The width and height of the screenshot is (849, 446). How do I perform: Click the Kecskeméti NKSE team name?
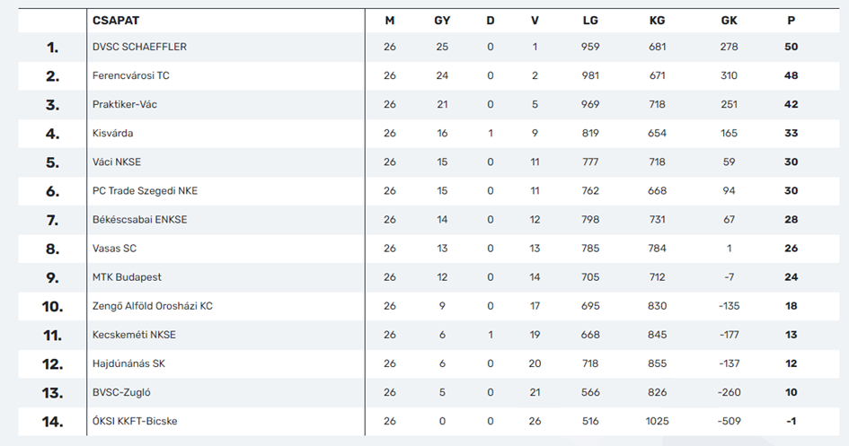pyautogui.click(x=134, y=335)
